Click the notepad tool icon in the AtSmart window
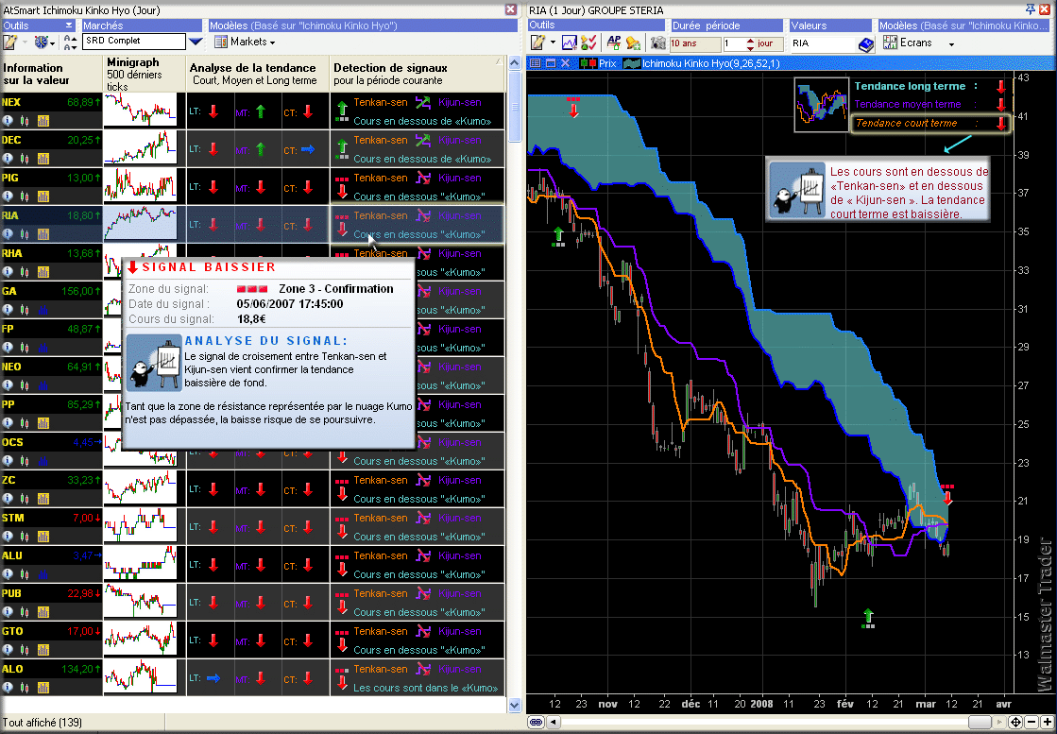 (x=9, y=43)
